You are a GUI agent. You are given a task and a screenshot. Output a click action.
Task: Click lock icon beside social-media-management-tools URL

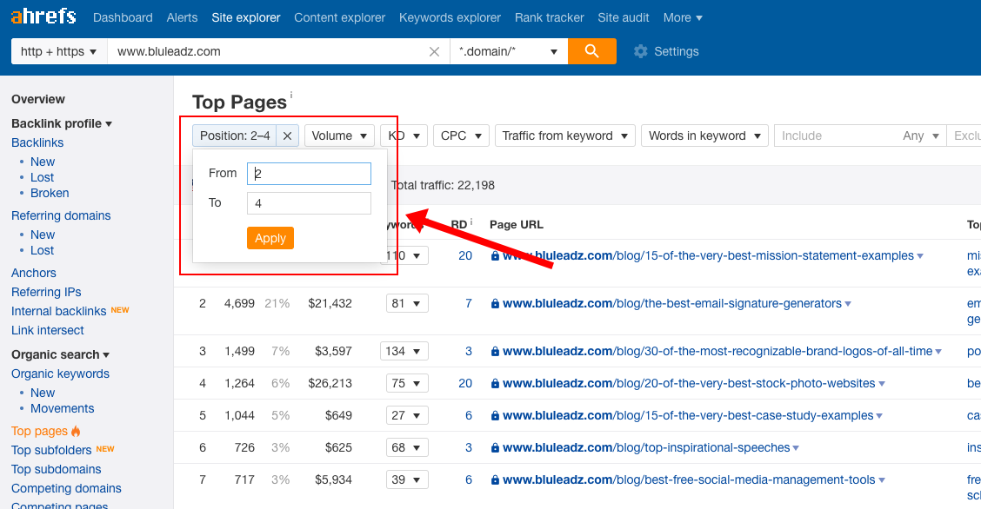[x=495, y=480]
